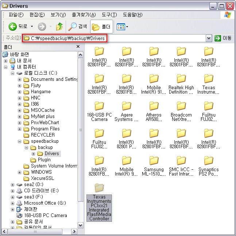Image resolution: width=236 pixels, height=236 pixels.
Task: Open the Search (검색) magnifier
Action: coord(77,27)
